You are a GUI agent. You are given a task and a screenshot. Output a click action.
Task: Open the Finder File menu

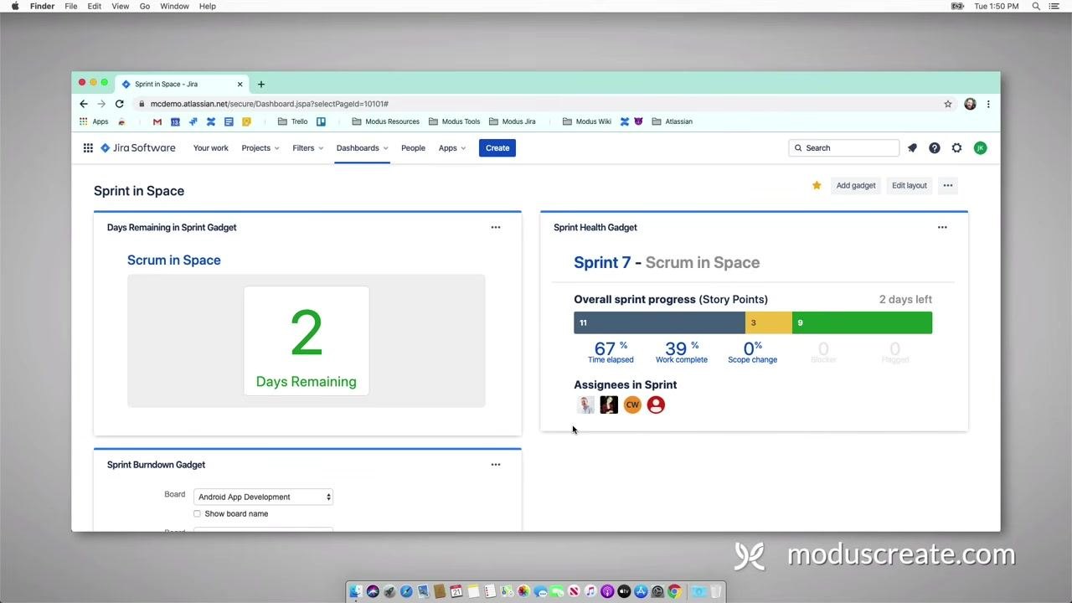click(x=71, y=6)
